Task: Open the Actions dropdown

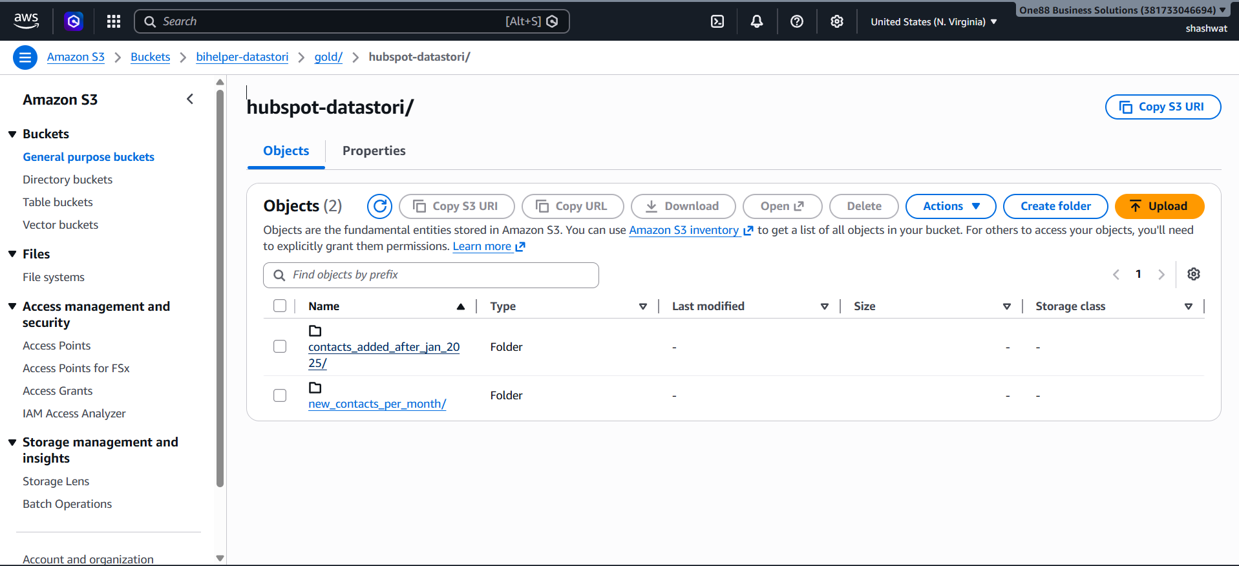Action: (x=951, y=206)
